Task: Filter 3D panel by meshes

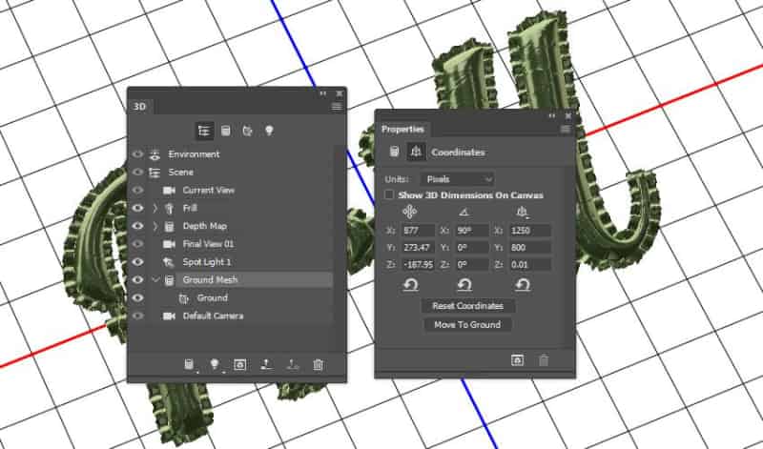Action: pyautogui.click(x=225, y=131)
